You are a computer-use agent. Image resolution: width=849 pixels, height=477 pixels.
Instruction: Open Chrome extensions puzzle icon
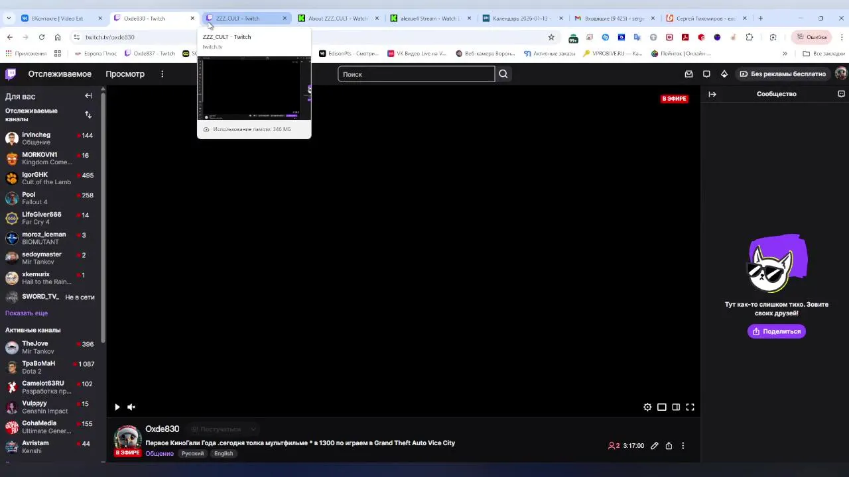click(750, 37)
